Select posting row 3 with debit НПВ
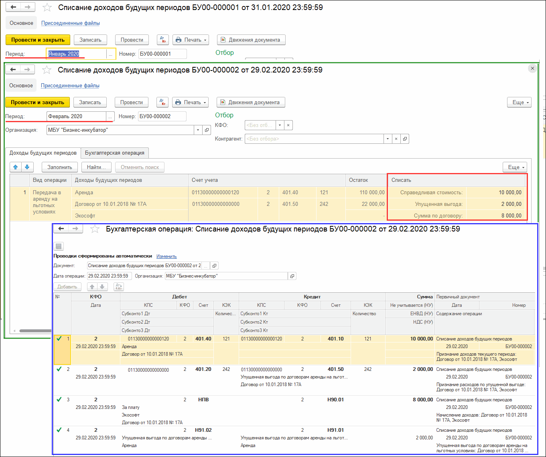The height and width of the screenshot is (457, 546). (294, 411)
